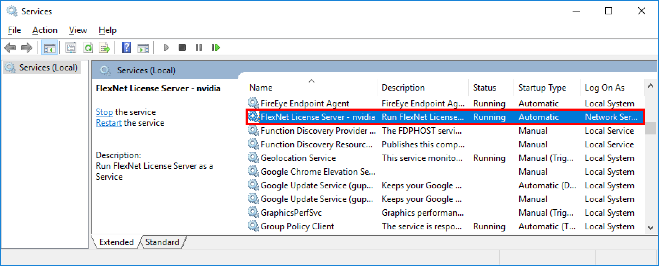Select Services (Local) in the console tree
Viewport: 659px width, 266px height.
pyautogui.click(x=42, y=68)
